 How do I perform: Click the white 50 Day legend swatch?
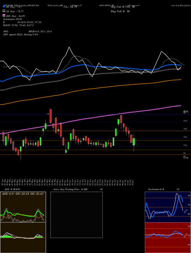coord(4,11)
